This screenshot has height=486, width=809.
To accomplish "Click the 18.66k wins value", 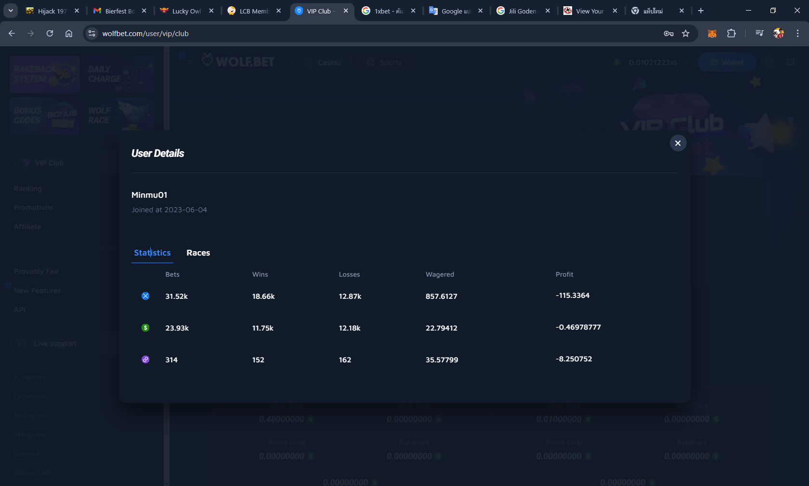I will [x=263, y=296].
